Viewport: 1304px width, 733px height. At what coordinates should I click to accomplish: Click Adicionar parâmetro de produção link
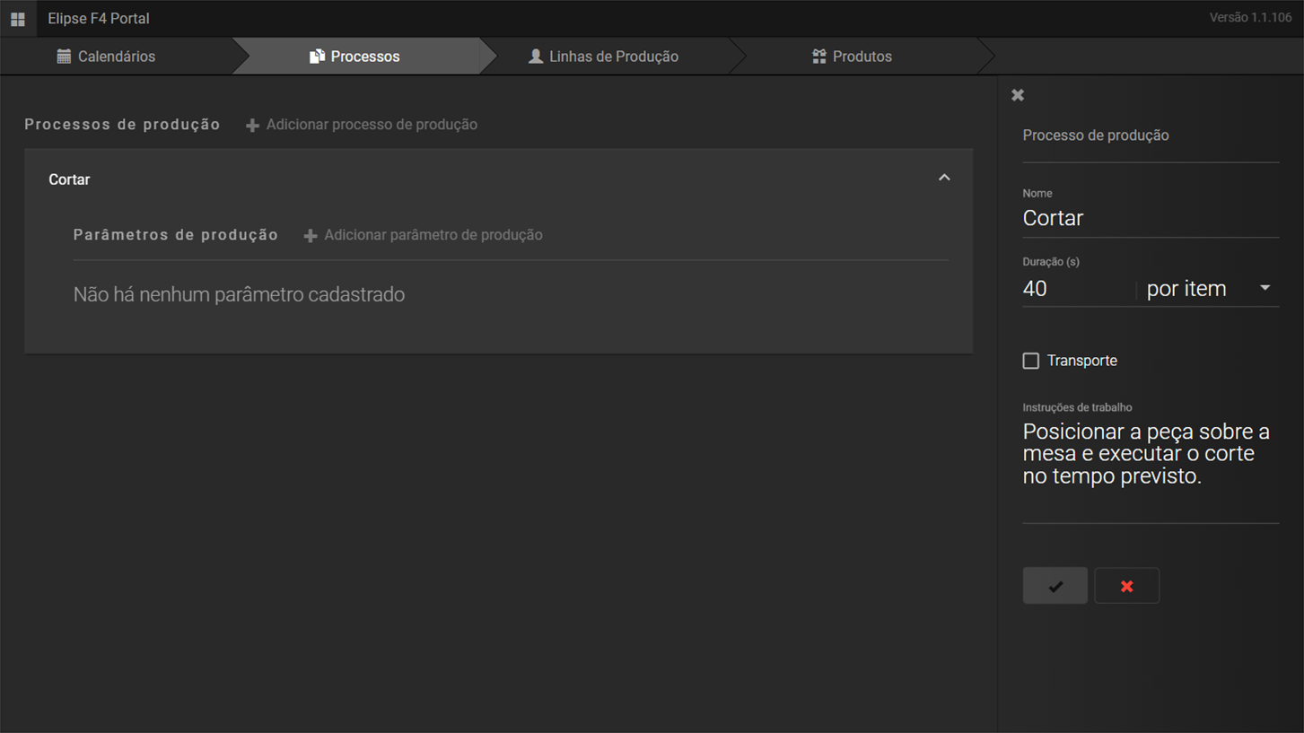point(423,235)
